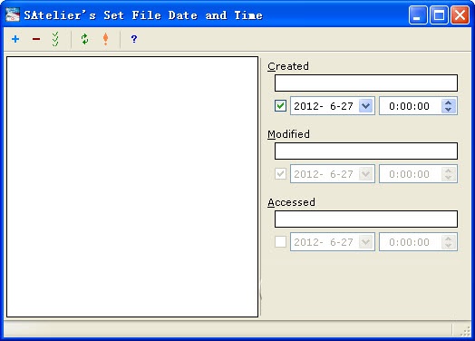The height and width of the screenshot is (341, 475).
Task: Minimize the SAtelier window
Action: coord(418,15)
